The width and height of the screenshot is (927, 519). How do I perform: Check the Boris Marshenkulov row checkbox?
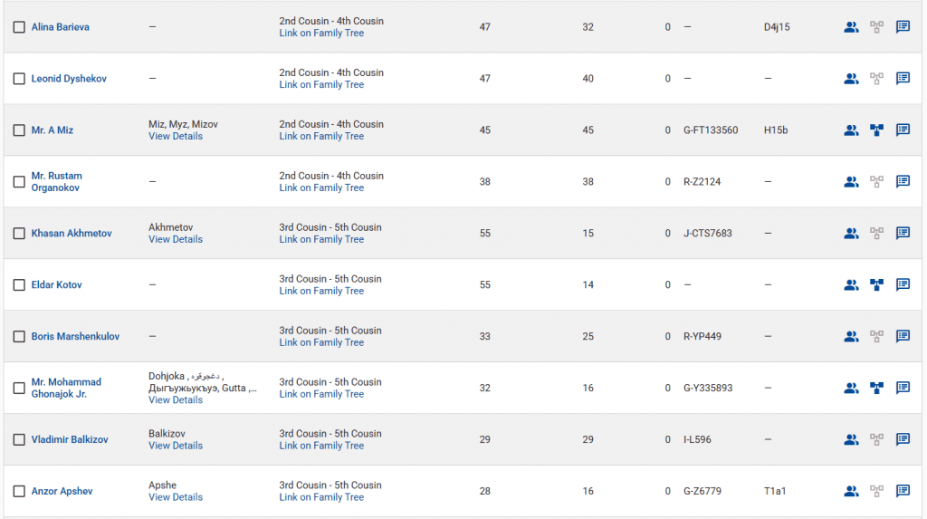pos(19,337)
